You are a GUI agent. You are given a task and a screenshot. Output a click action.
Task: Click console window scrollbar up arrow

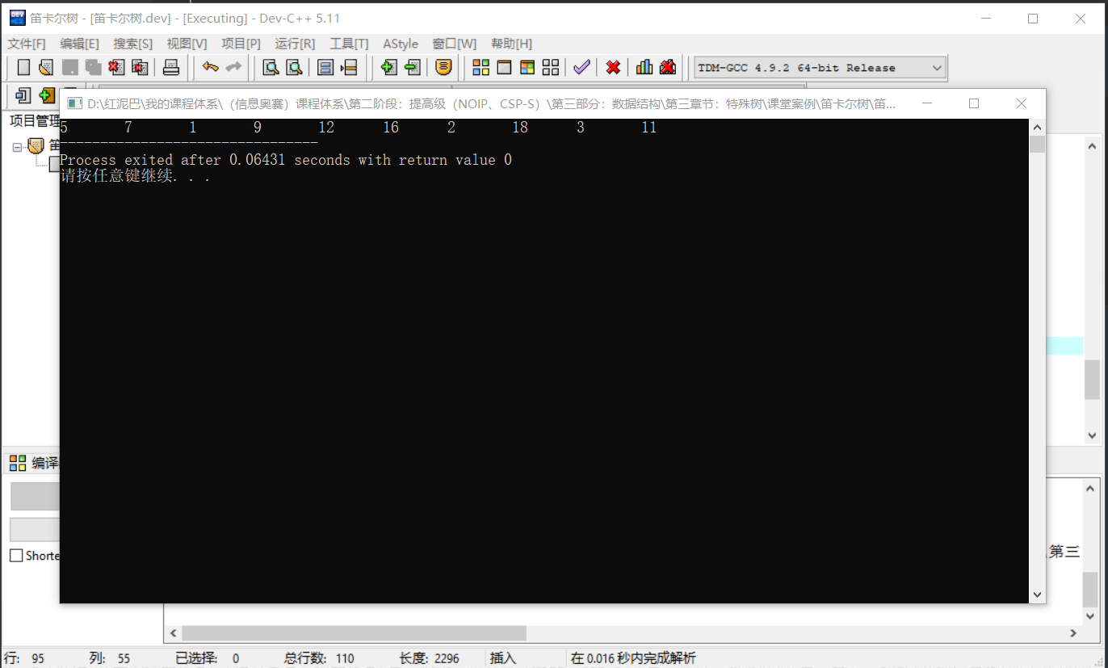coord(1037,128)
